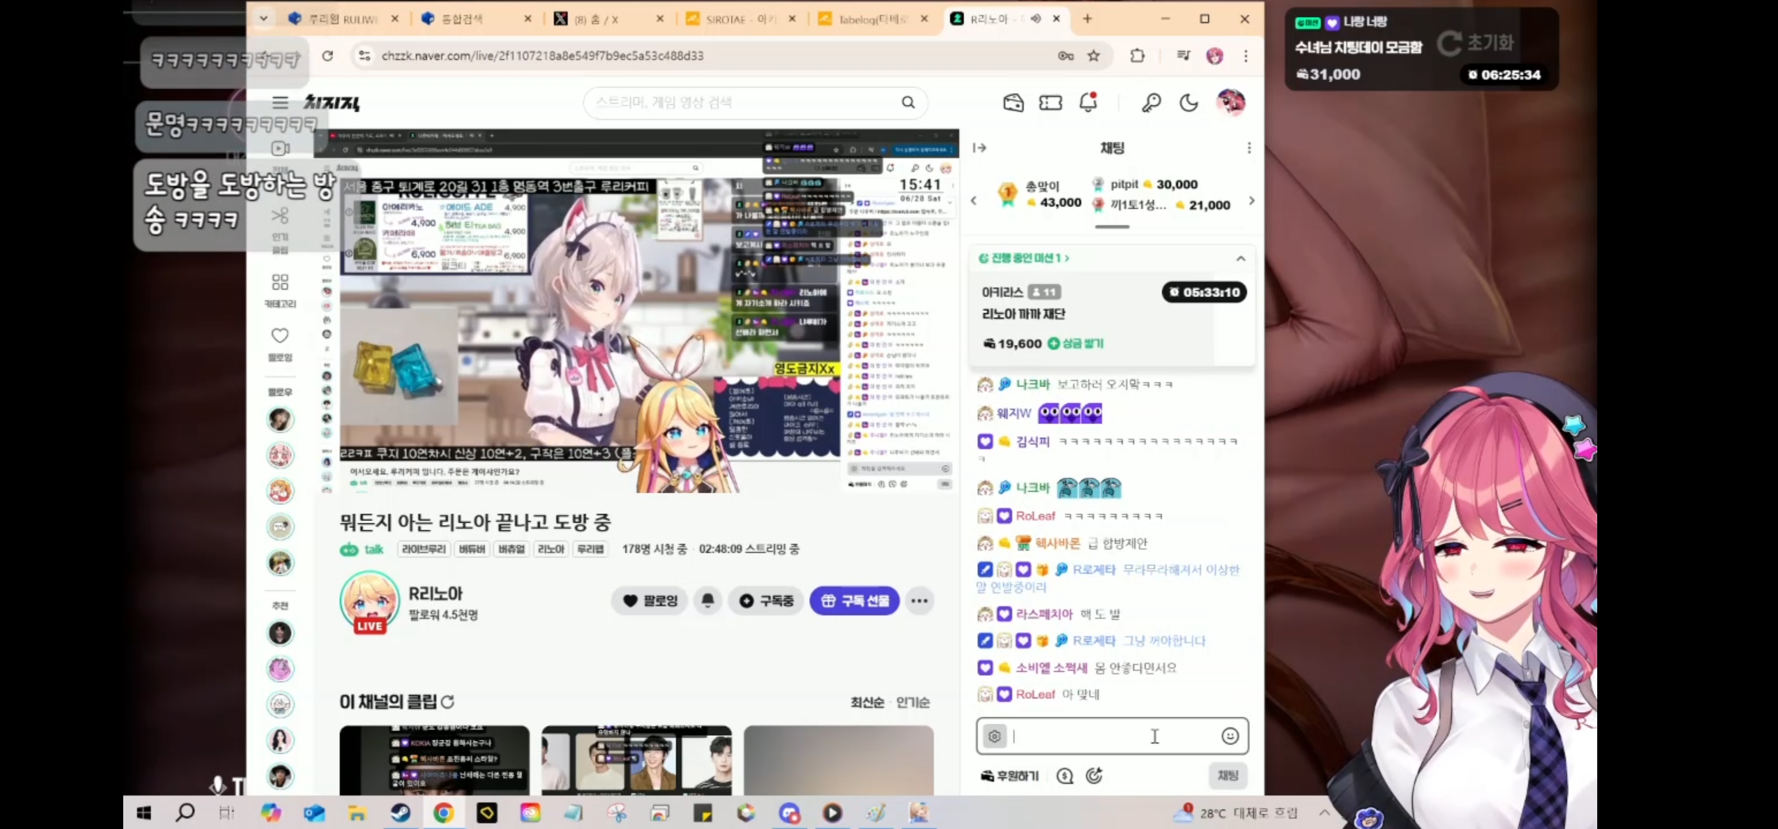The width and height of the screenshot is (1778, 829).
Task: Click the search magnifier icon
Action: click(x=907, y=102)
